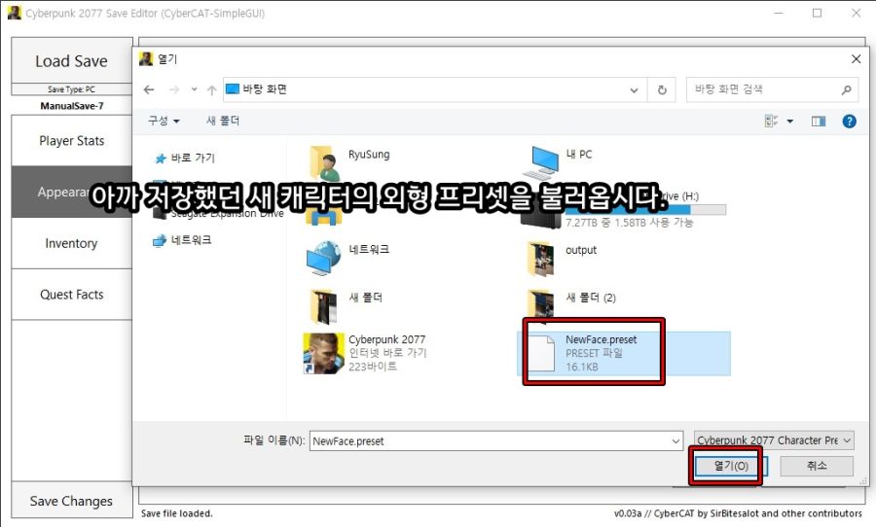Select 네트워크 in the navigation pane
876x527 pixels.
pyautogui.click(x=183, y=240)
